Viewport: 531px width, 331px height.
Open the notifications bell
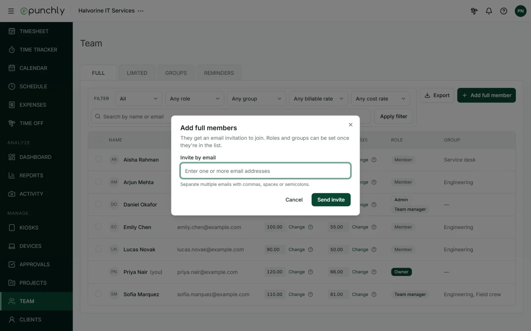click(489, 11)
